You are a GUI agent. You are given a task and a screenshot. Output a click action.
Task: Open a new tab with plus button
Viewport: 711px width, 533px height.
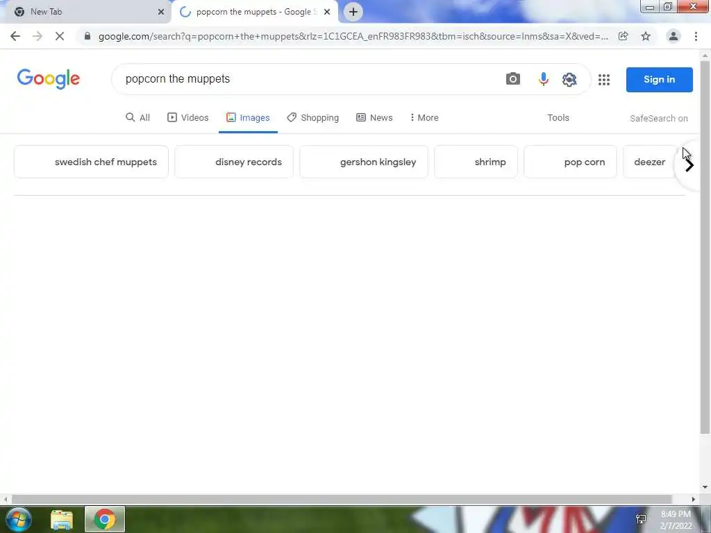(x=353, y=12)
